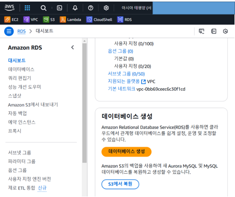Go to the AWS home logo
The width and height of the screenshot is (235, 197).
pyautogui.click(x=9, y=8)
